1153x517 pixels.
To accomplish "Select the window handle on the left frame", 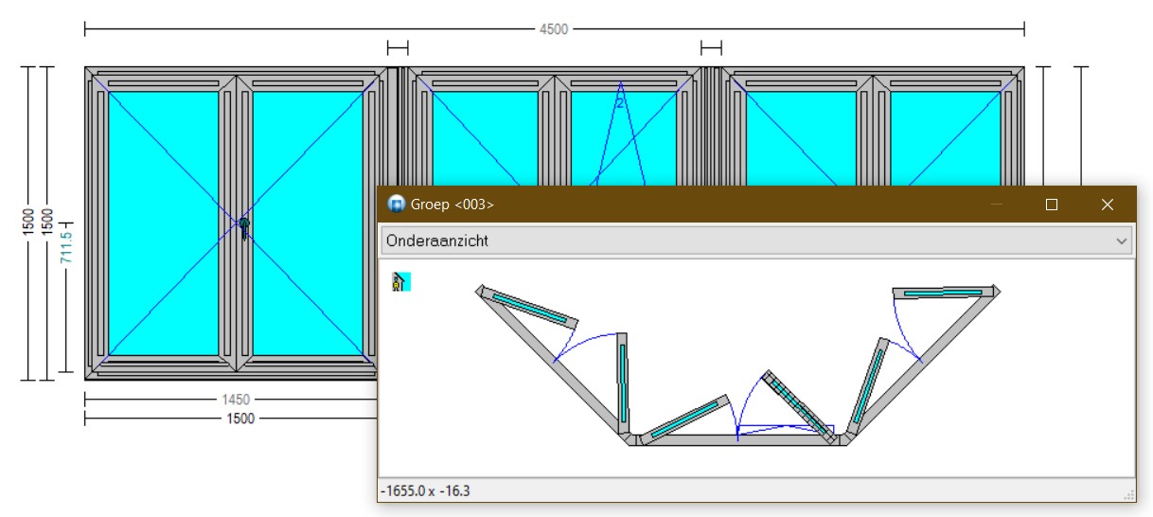I will 244,228.
